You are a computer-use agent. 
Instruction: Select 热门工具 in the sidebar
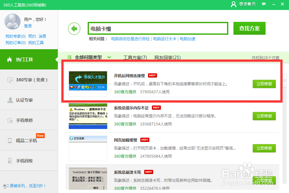(x=29, y=60)
